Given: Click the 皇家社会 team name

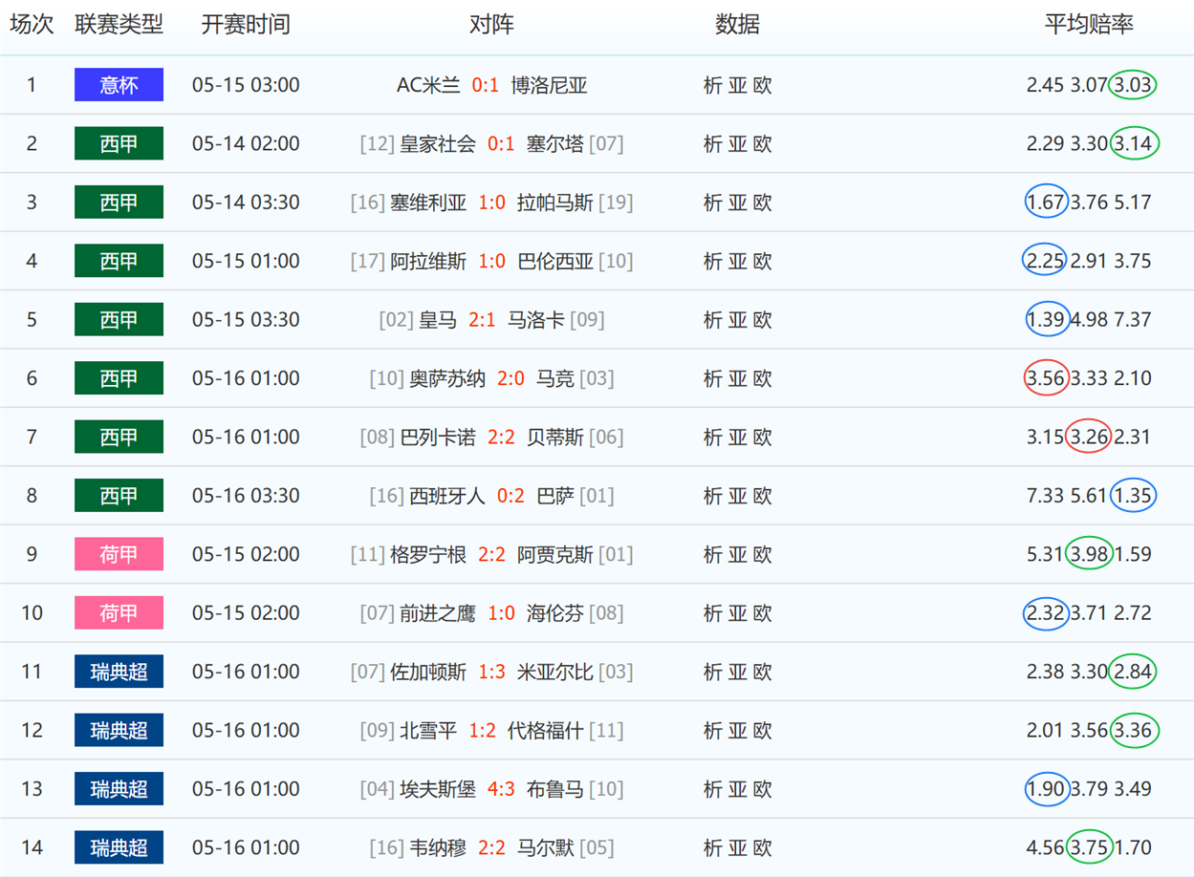Looking at the screenshot, I should click(x=438, y=143).
